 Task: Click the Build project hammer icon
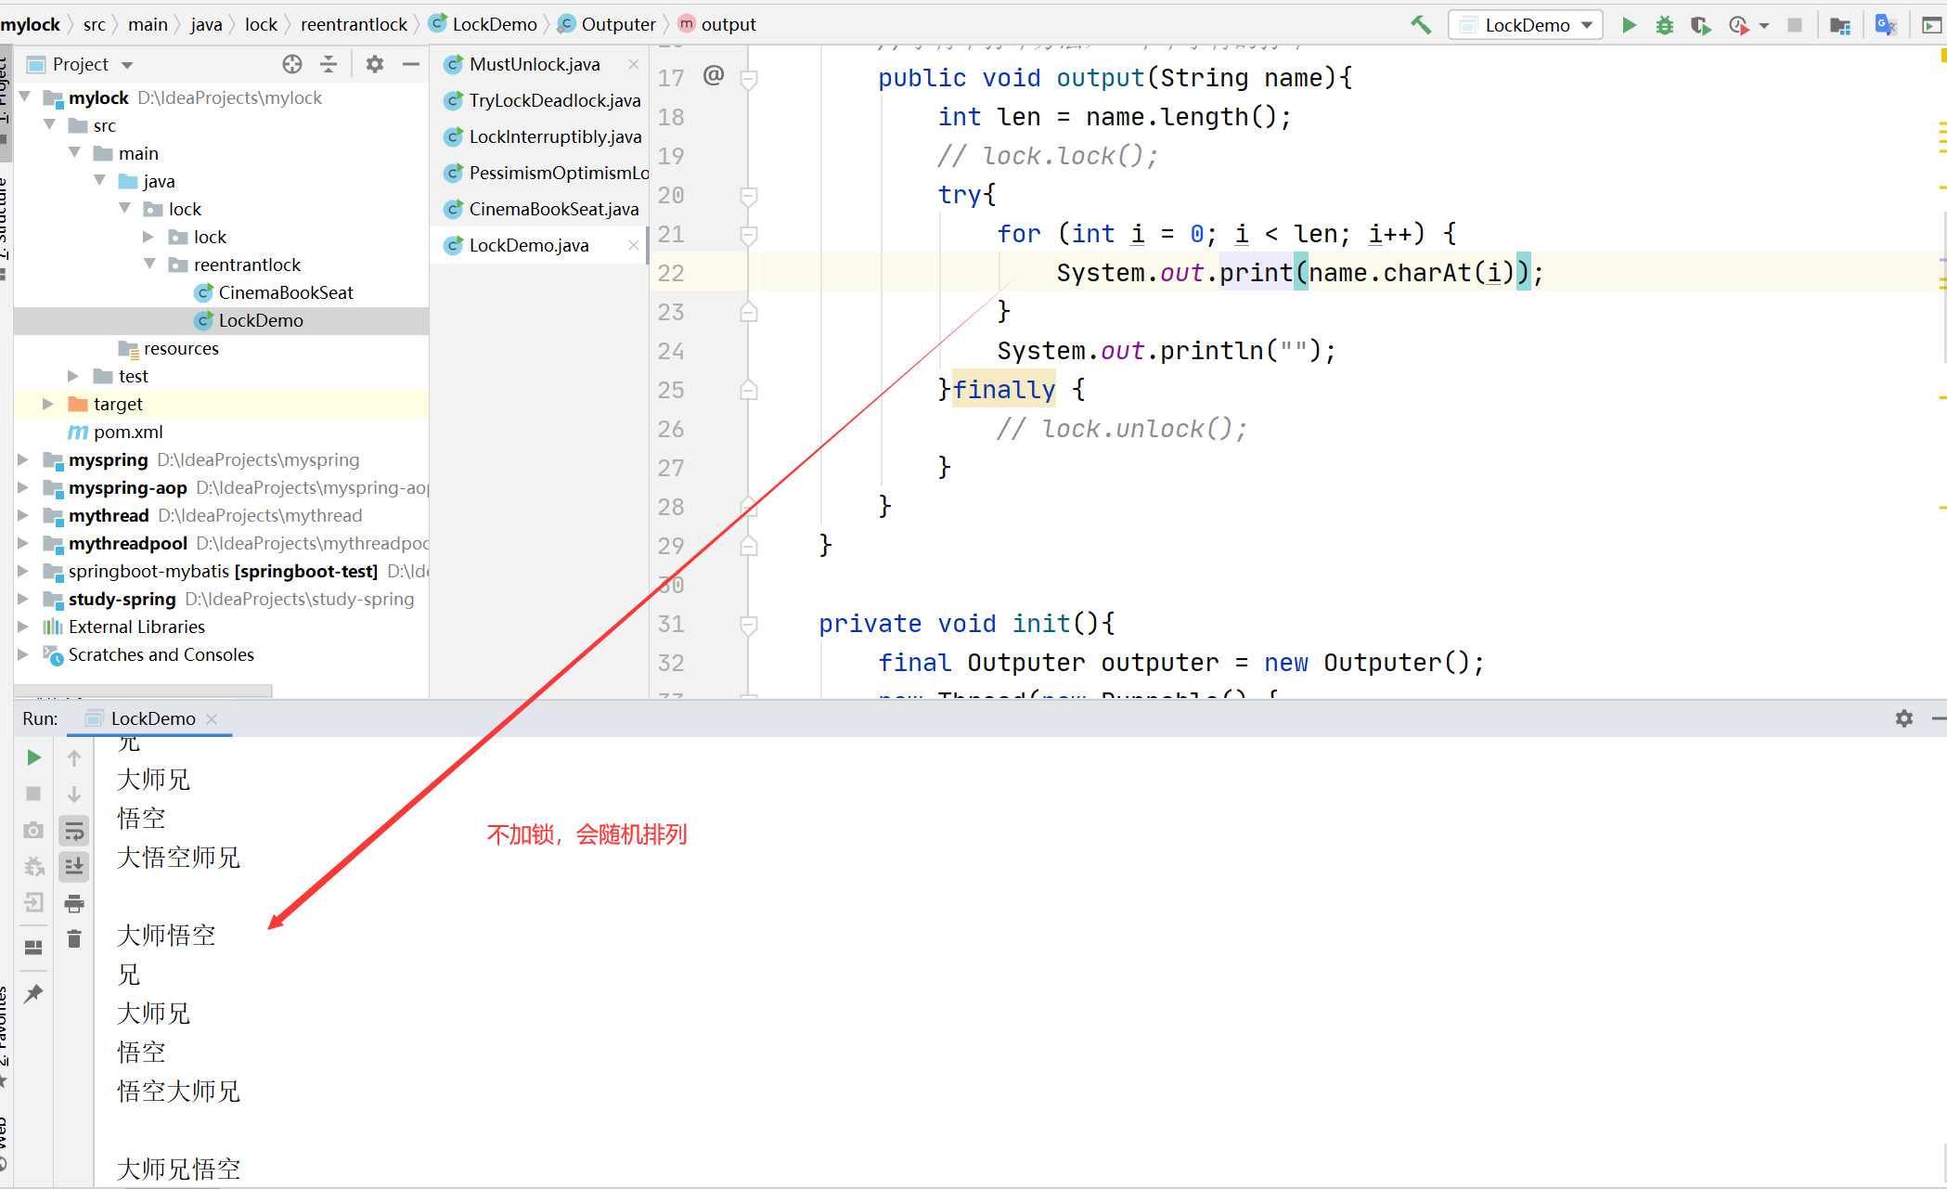point(1421,25)
